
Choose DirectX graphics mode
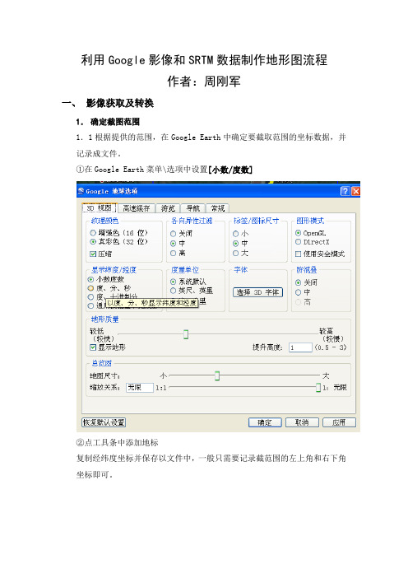coord(313,242)
